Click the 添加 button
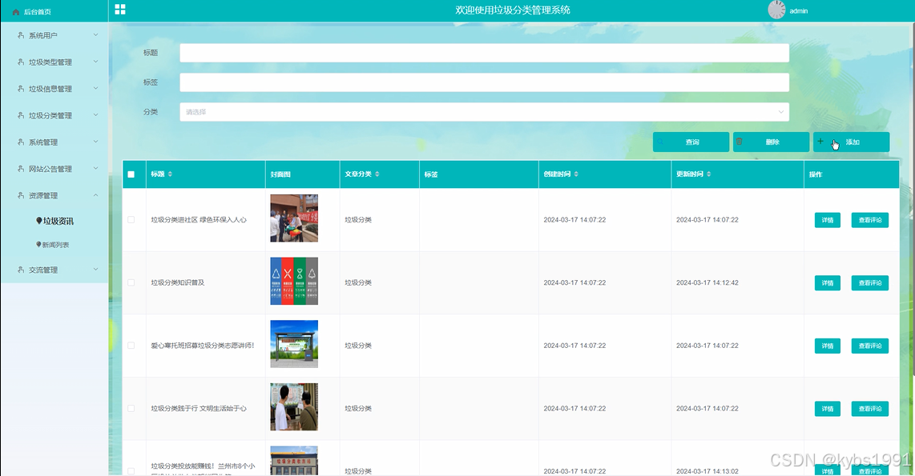Screen dimensions: 915x476 852,142
